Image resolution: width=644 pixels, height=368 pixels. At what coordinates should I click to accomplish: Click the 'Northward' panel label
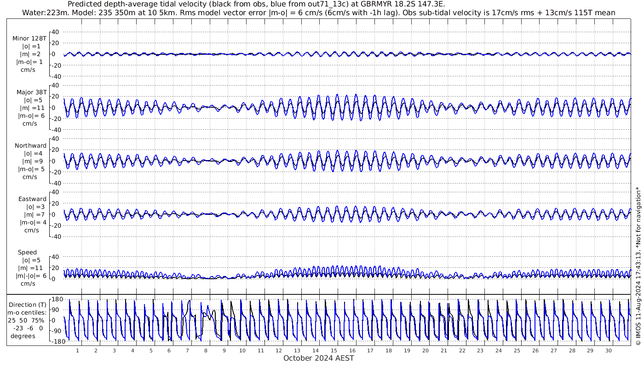30,145
